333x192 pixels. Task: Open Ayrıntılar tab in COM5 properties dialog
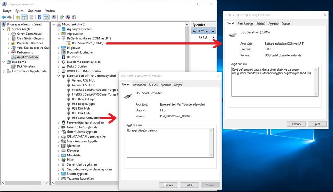coord(273,24)
